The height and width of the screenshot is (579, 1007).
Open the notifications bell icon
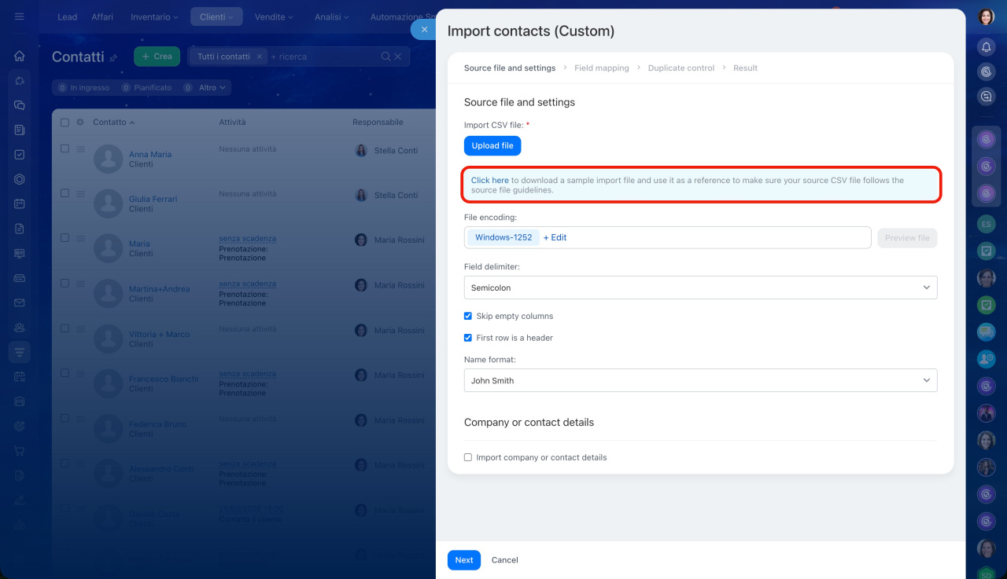tap(986, 47)
